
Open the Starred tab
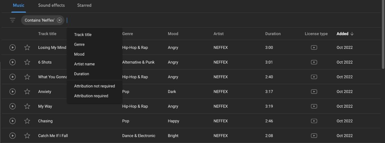point(84,5)
